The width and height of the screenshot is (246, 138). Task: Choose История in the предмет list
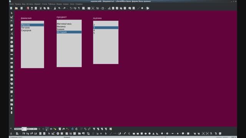point(69,32)
